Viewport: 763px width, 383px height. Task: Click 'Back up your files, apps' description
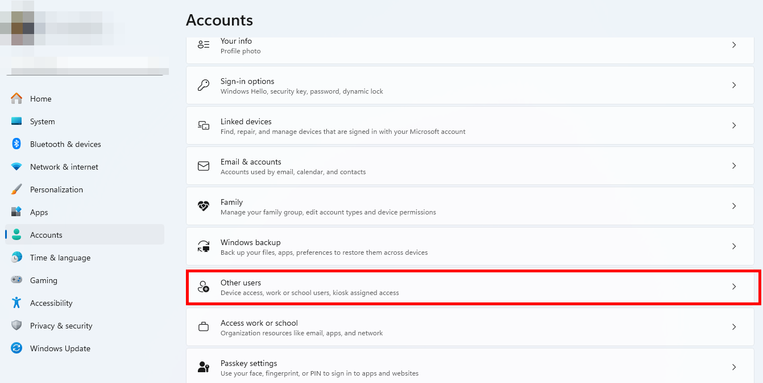(x=324, y=252)
